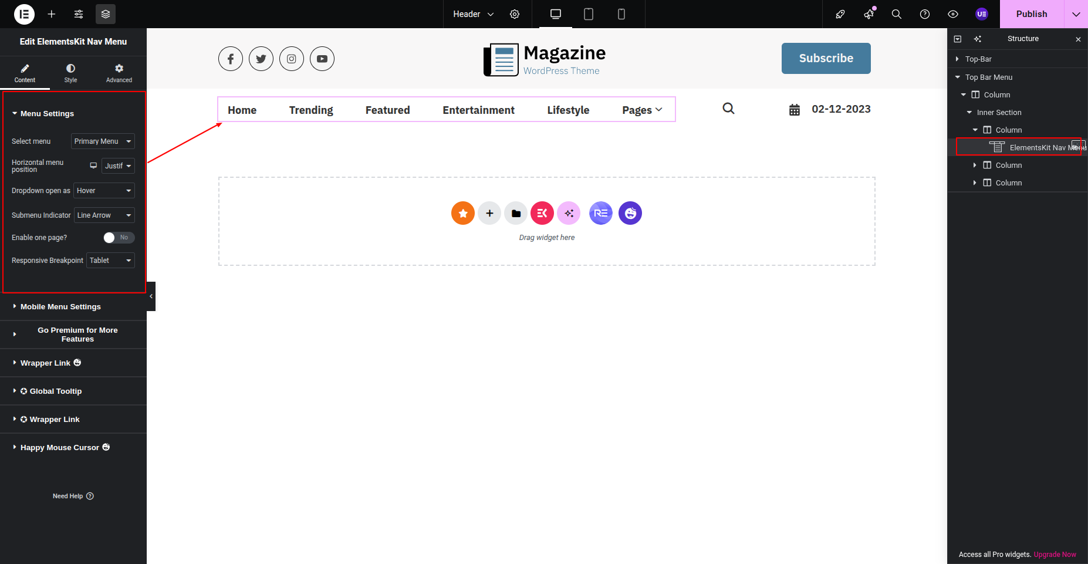Collapse the left editor panel handle
Screen dimensions: 1088x564
[x=151, y=296]
